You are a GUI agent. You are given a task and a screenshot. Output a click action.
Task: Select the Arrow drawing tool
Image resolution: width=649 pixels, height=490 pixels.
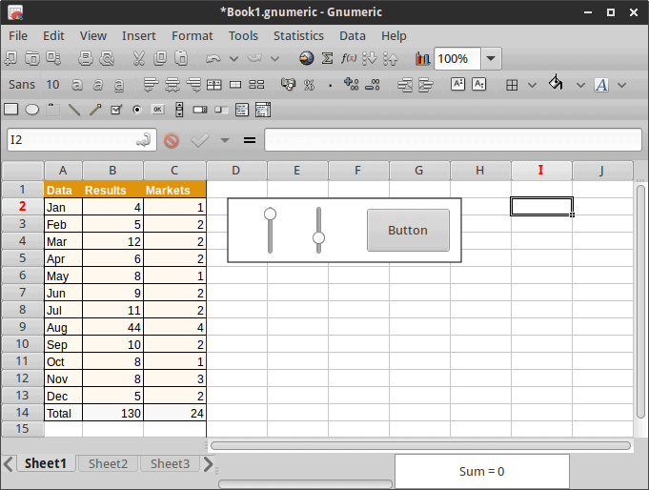tap(95, 110)
